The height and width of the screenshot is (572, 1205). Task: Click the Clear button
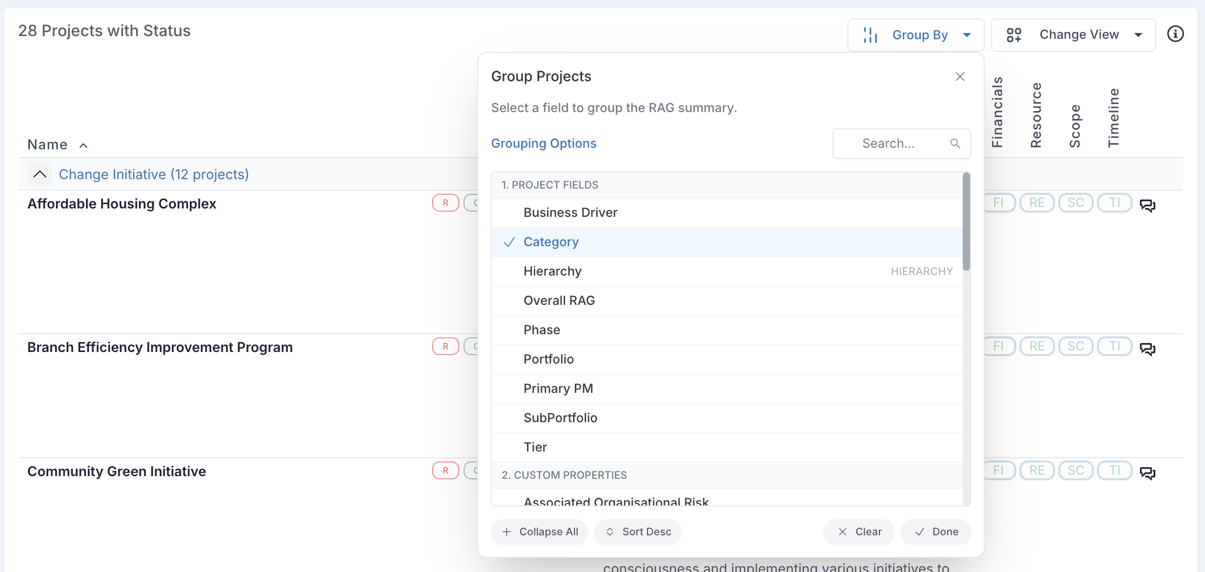859,532
